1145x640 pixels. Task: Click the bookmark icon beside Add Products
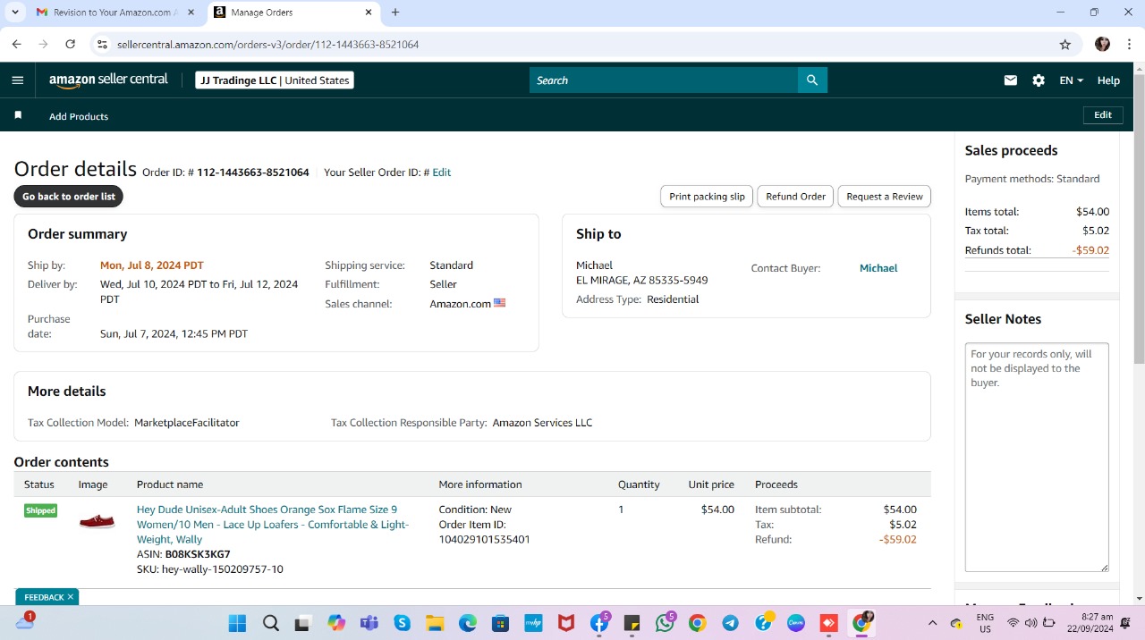[18, 115]
